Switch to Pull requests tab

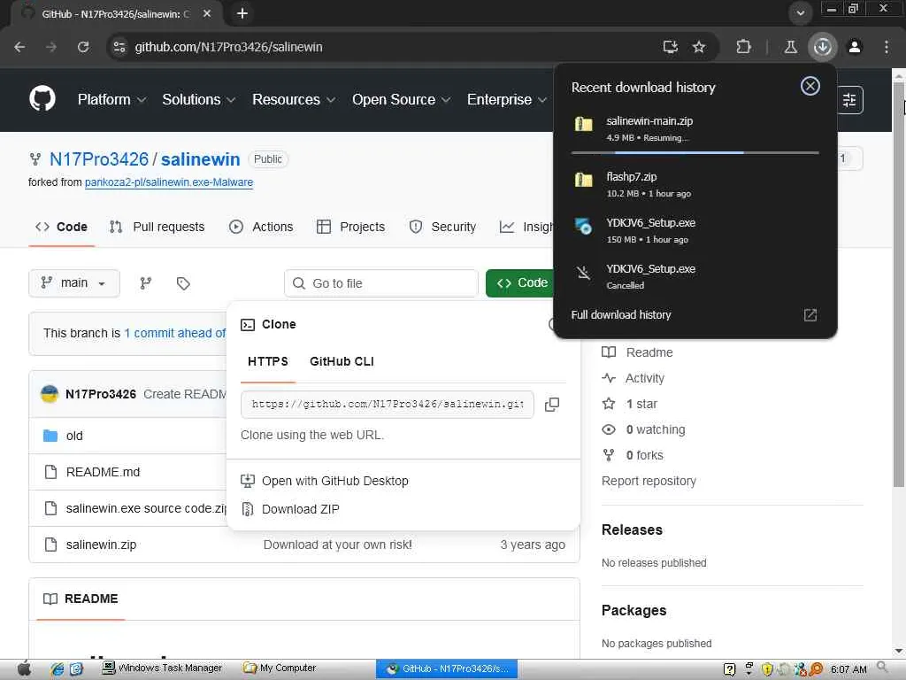[157, 227]
